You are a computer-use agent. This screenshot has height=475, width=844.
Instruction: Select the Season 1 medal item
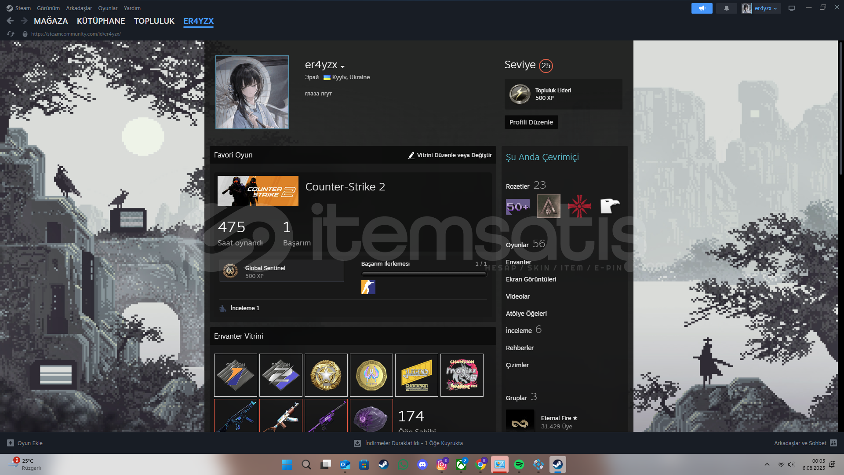(236, 375)
